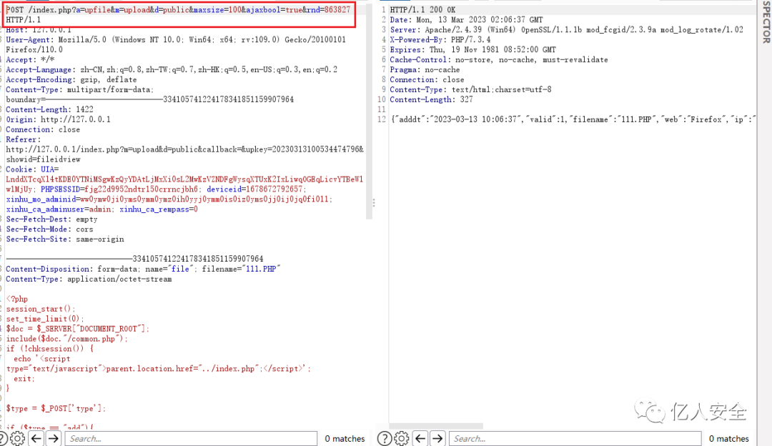Image resolution: width=772 pixels, height=446 pixels.
Task: Open response search settings gear
Action: (401, 438)
